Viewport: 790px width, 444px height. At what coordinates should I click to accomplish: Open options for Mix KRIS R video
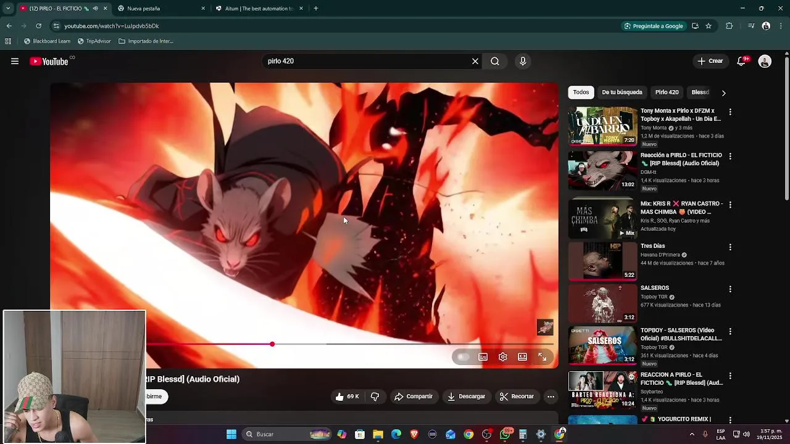730,205
